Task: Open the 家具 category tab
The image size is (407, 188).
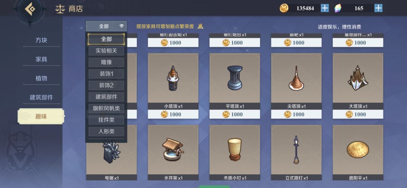Action: click(x=41, y=59)
